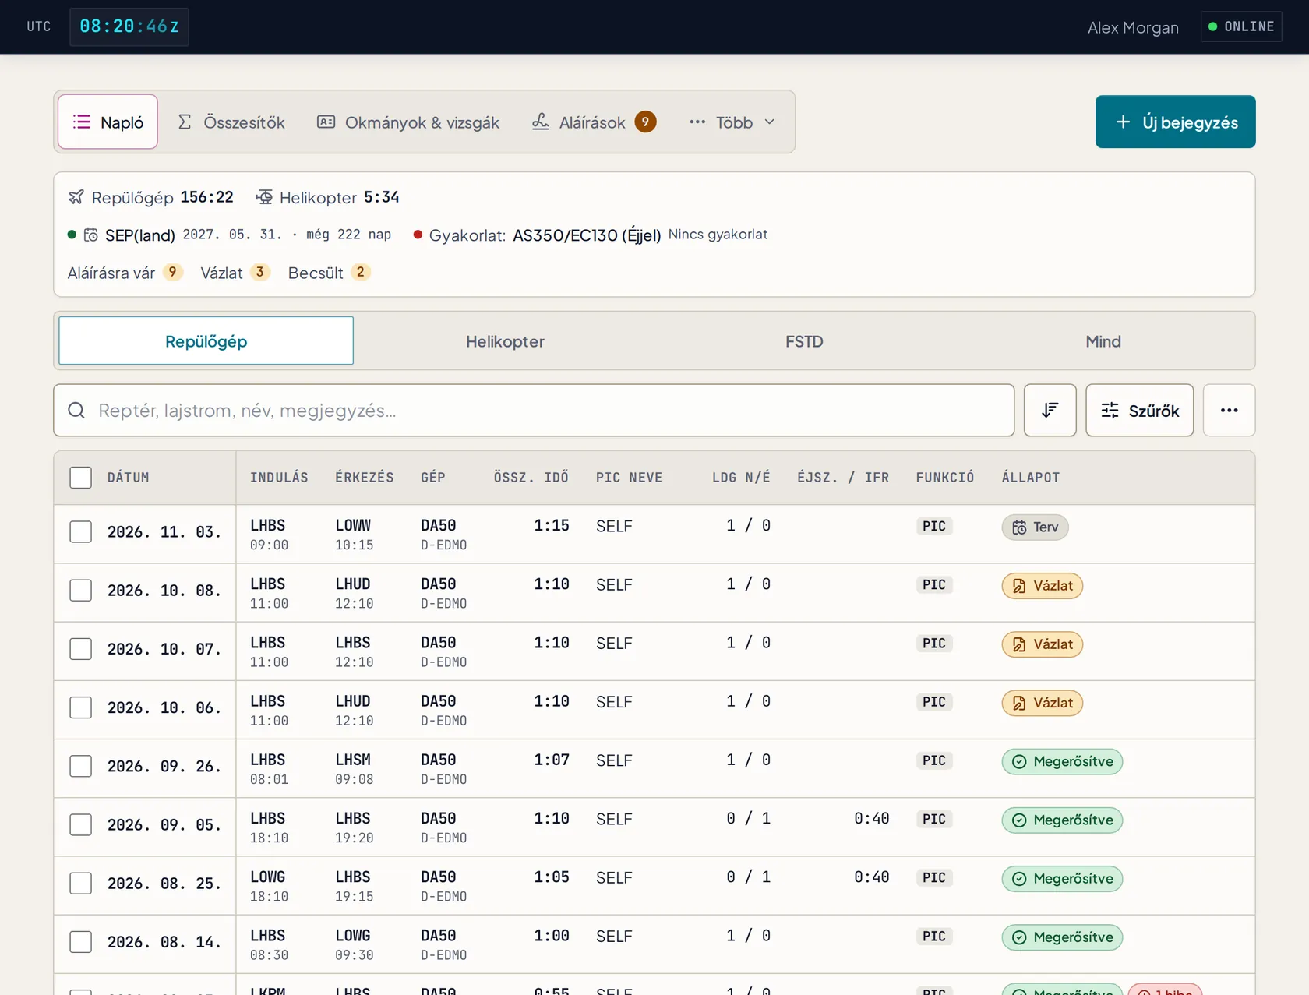Show all entries with Mind segment
1309x995 pixels.
1103,341
